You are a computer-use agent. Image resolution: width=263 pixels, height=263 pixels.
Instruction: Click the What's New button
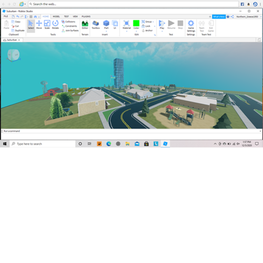tap(219, 16)
